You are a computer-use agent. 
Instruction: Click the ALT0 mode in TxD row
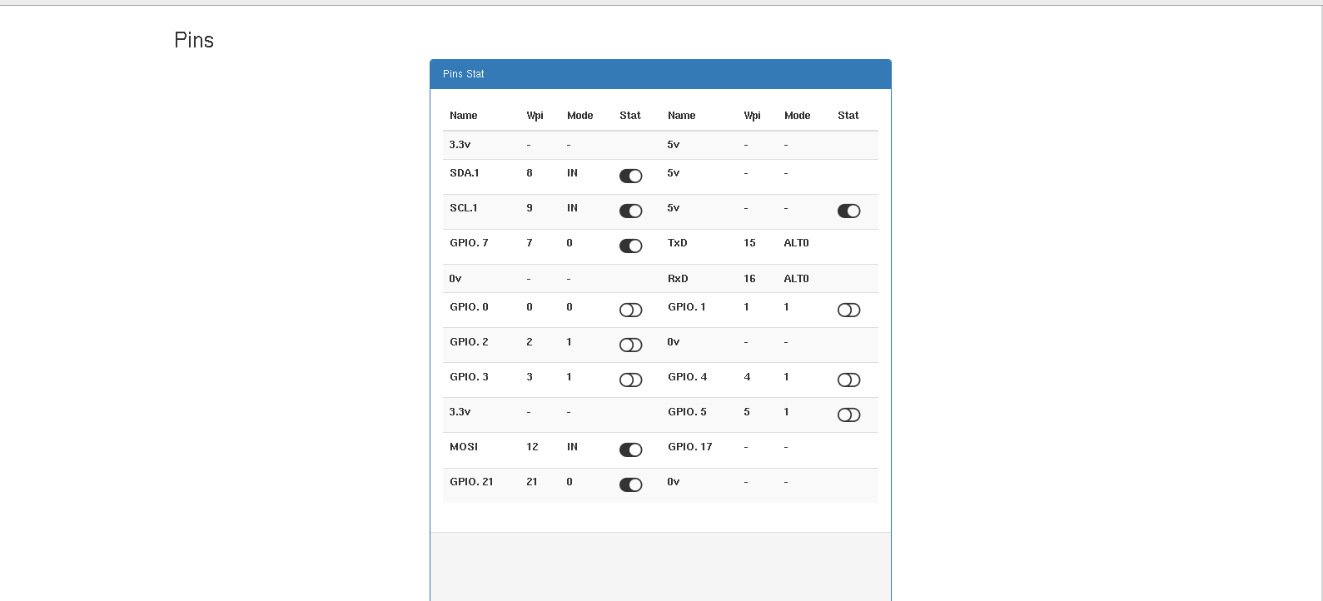pos(796,243)
